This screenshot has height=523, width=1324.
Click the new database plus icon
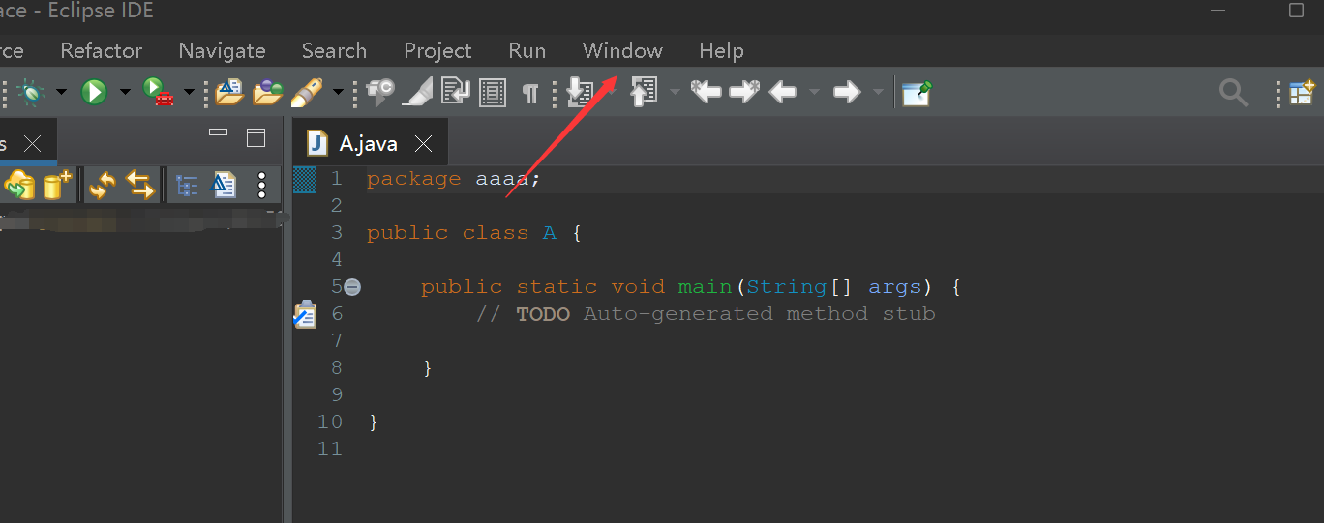(57, 185)
